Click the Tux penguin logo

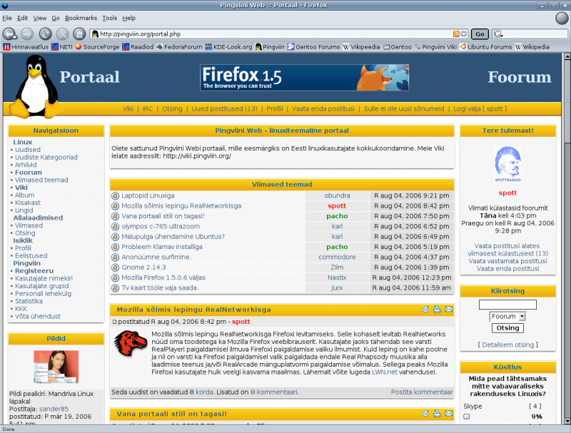click(35, 86)
